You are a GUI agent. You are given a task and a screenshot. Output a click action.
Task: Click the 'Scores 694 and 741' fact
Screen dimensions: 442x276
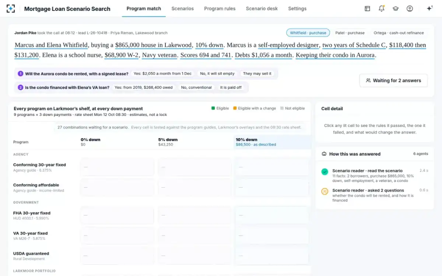pos(206,56)
